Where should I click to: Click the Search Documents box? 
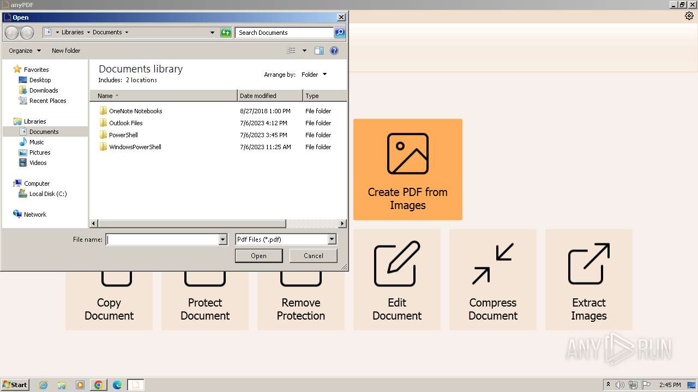coord(284,33)
